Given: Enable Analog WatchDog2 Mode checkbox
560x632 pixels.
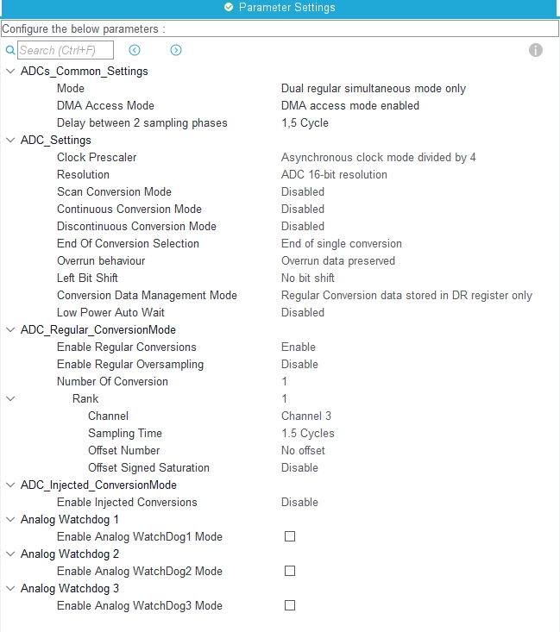Looking at the screenshot, I should point(290,571).
